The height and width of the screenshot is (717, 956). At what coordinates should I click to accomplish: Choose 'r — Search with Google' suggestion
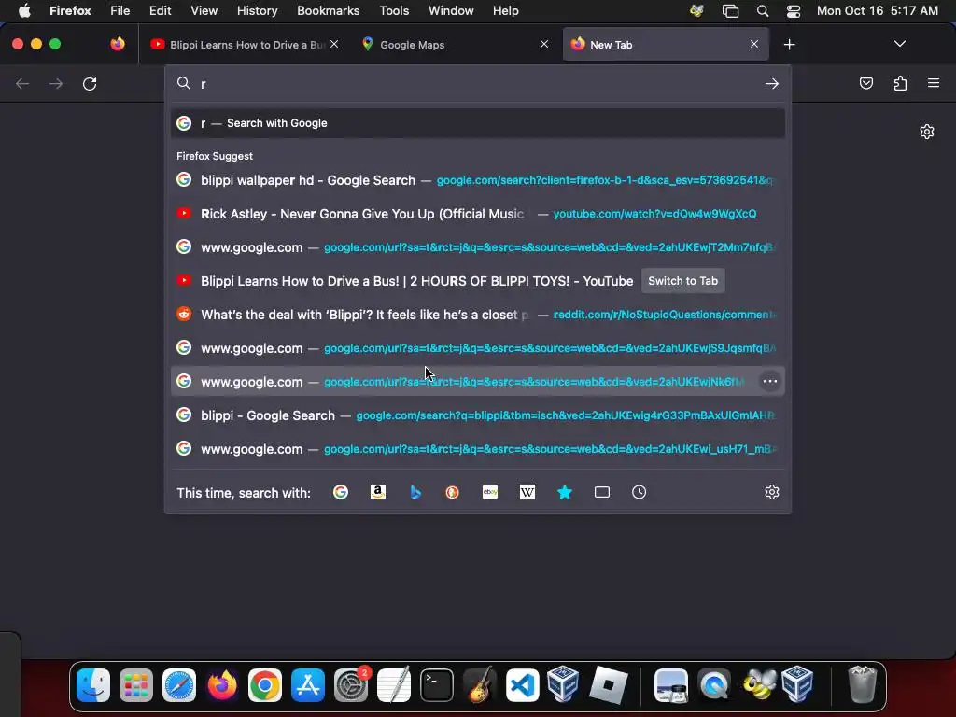pyautogui.click(x=477, y=123)
